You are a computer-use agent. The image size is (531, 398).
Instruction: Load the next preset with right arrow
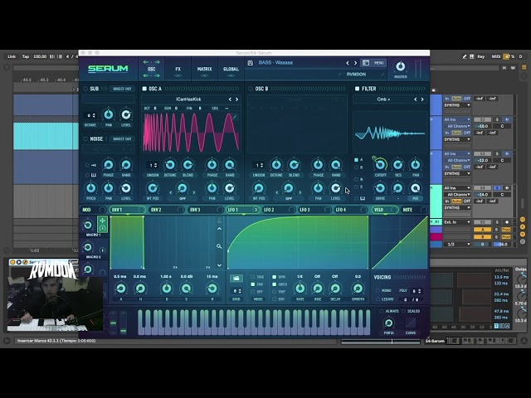(x=356, y=63)
